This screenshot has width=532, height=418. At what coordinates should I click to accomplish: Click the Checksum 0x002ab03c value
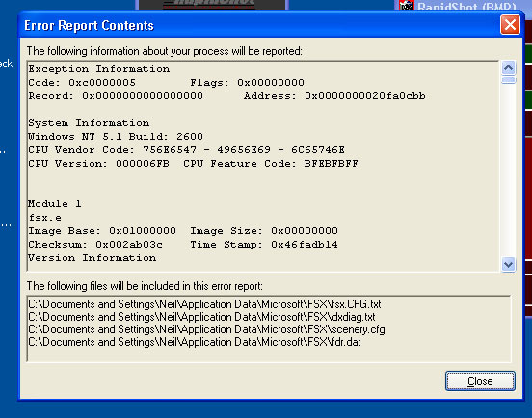point(129,245)
